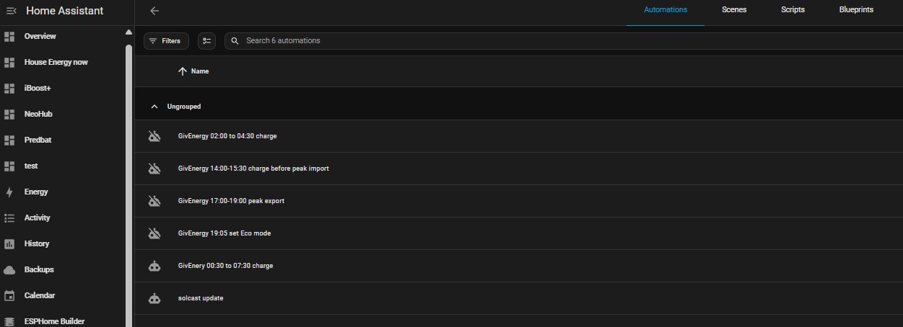Screen dimensions: 903x327
Task: Open the Calendar icon in sidebar
Action: tap(9, 295)
